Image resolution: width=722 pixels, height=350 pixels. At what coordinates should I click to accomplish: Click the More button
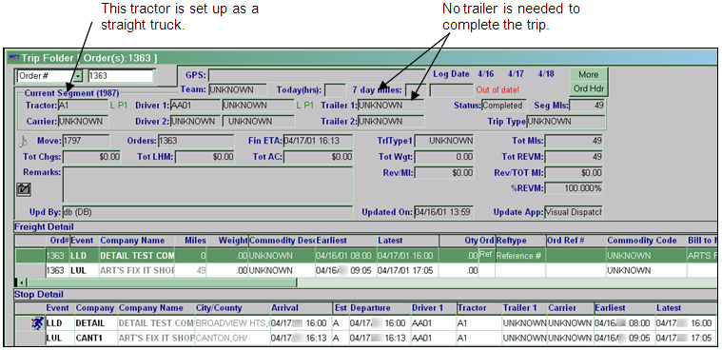click(589, 74)
